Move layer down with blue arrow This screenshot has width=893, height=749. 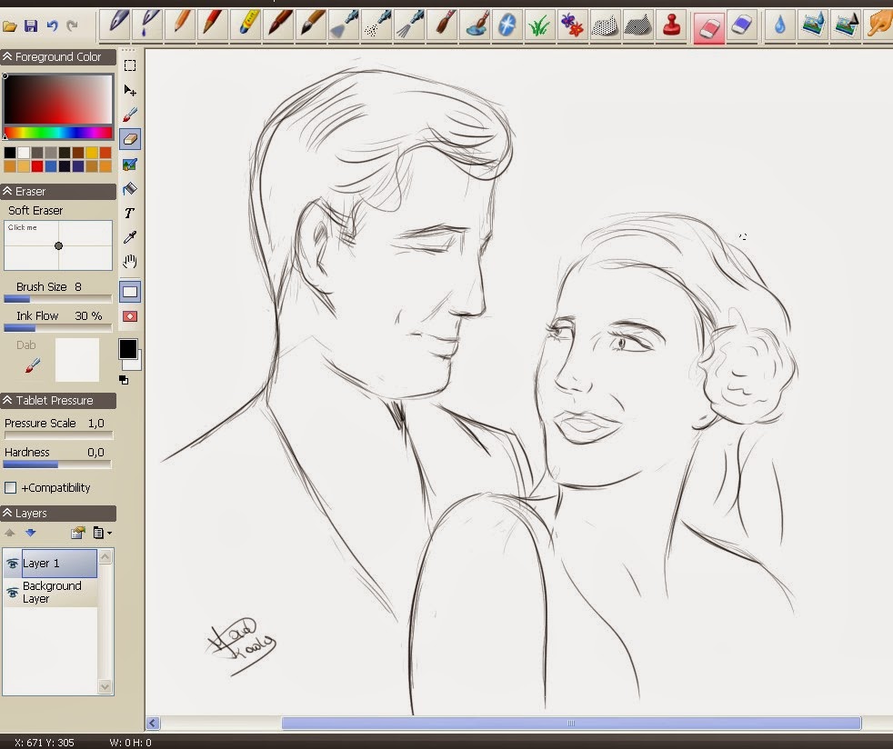(x=30, y=534)
